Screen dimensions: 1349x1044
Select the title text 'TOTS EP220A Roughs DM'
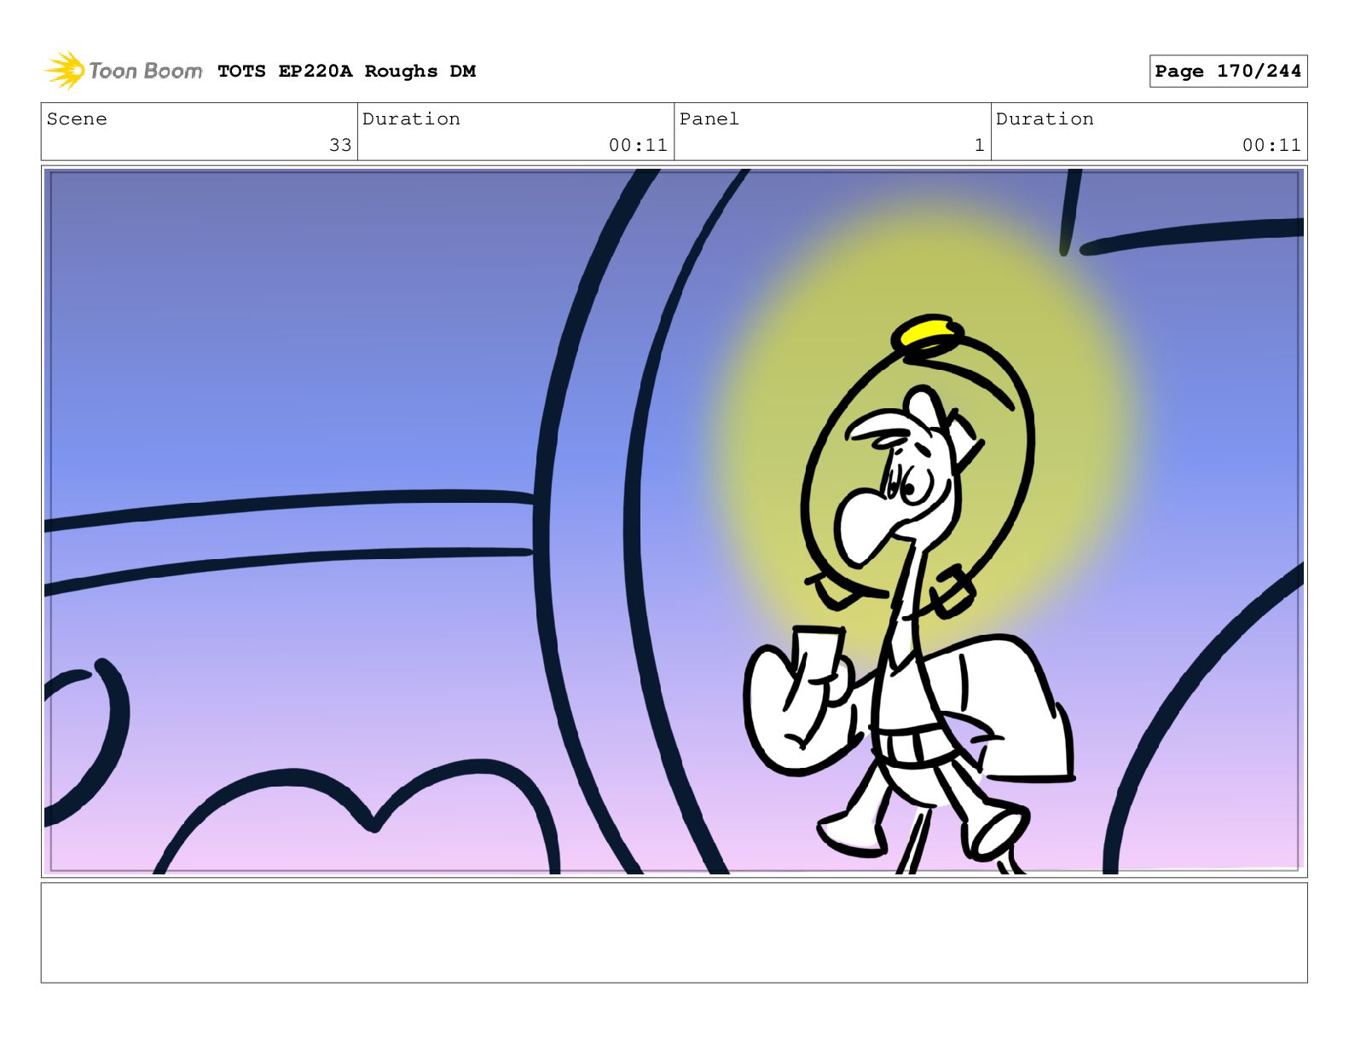click(346, 72)
